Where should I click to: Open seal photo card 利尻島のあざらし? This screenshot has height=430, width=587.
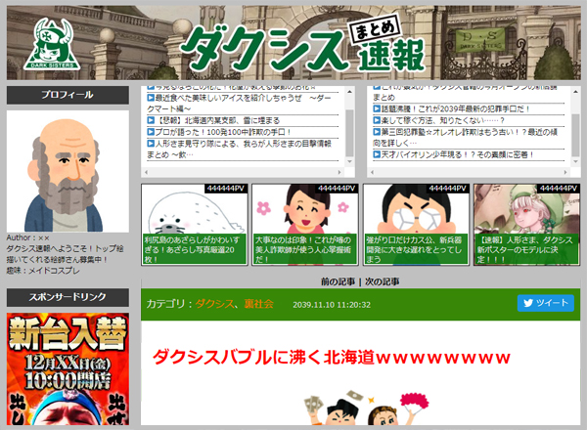(x=195, y=225)
